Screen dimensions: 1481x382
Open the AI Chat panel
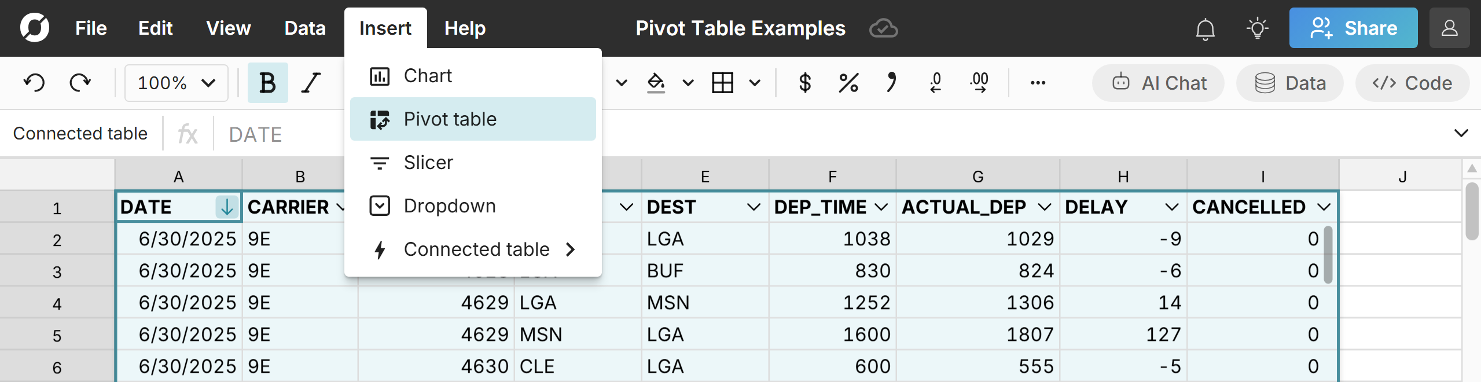click(1159, 83)
